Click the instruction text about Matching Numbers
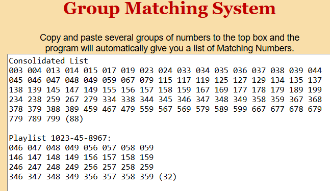The image size is (330, 191). 169,43
